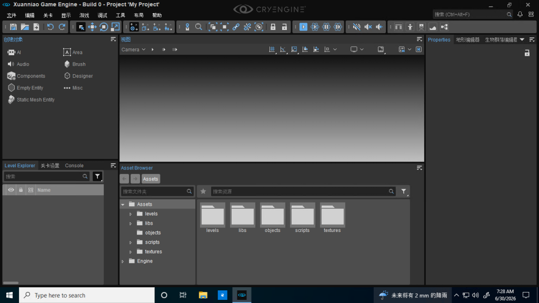Toggle viewport grid snapping

pos(272,49)
